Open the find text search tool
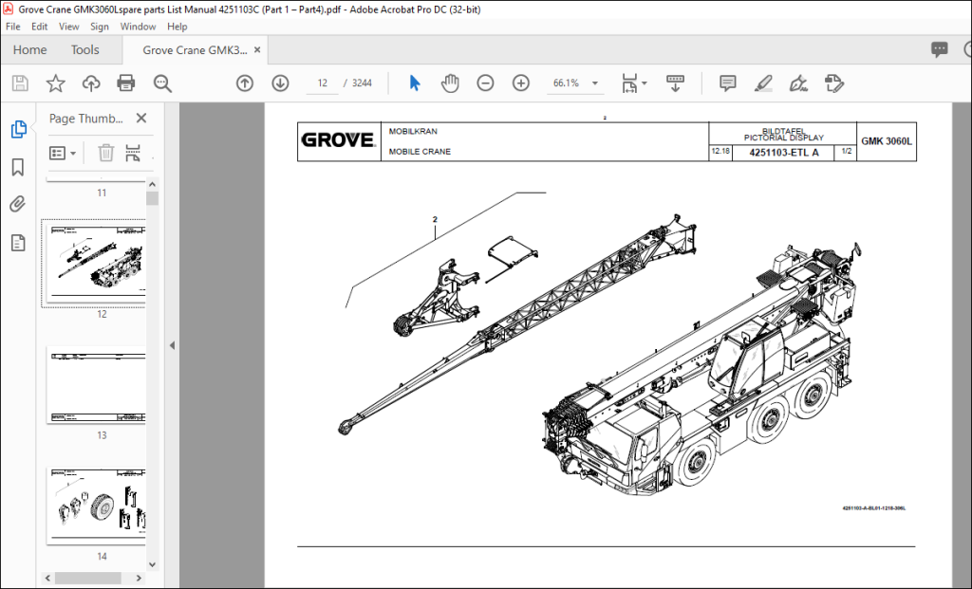This screenshot has width=972, height=589. click(162, 83)
